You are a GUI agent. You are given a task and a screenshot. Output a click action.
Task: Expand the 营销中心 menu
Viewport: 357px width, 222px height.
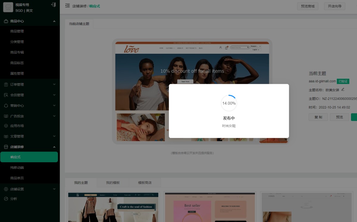pos(54,106)
